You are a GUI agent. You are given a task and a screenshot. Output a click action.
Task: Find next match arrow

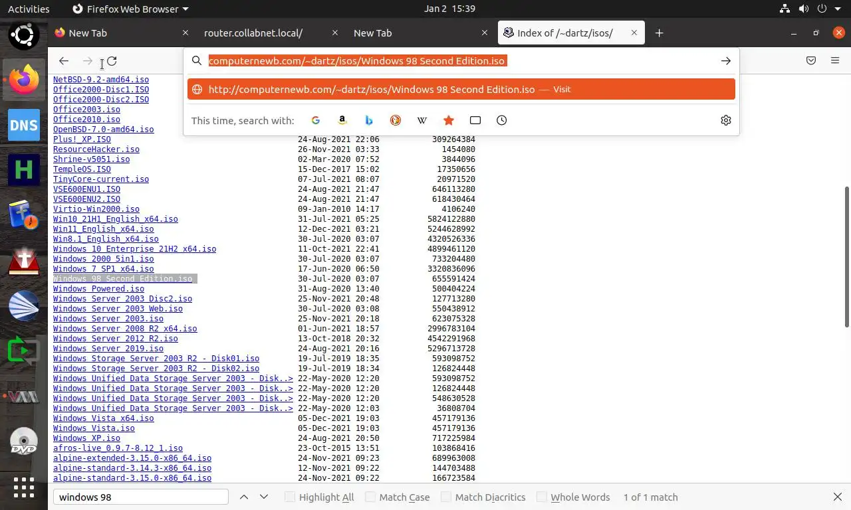[264, 497]
